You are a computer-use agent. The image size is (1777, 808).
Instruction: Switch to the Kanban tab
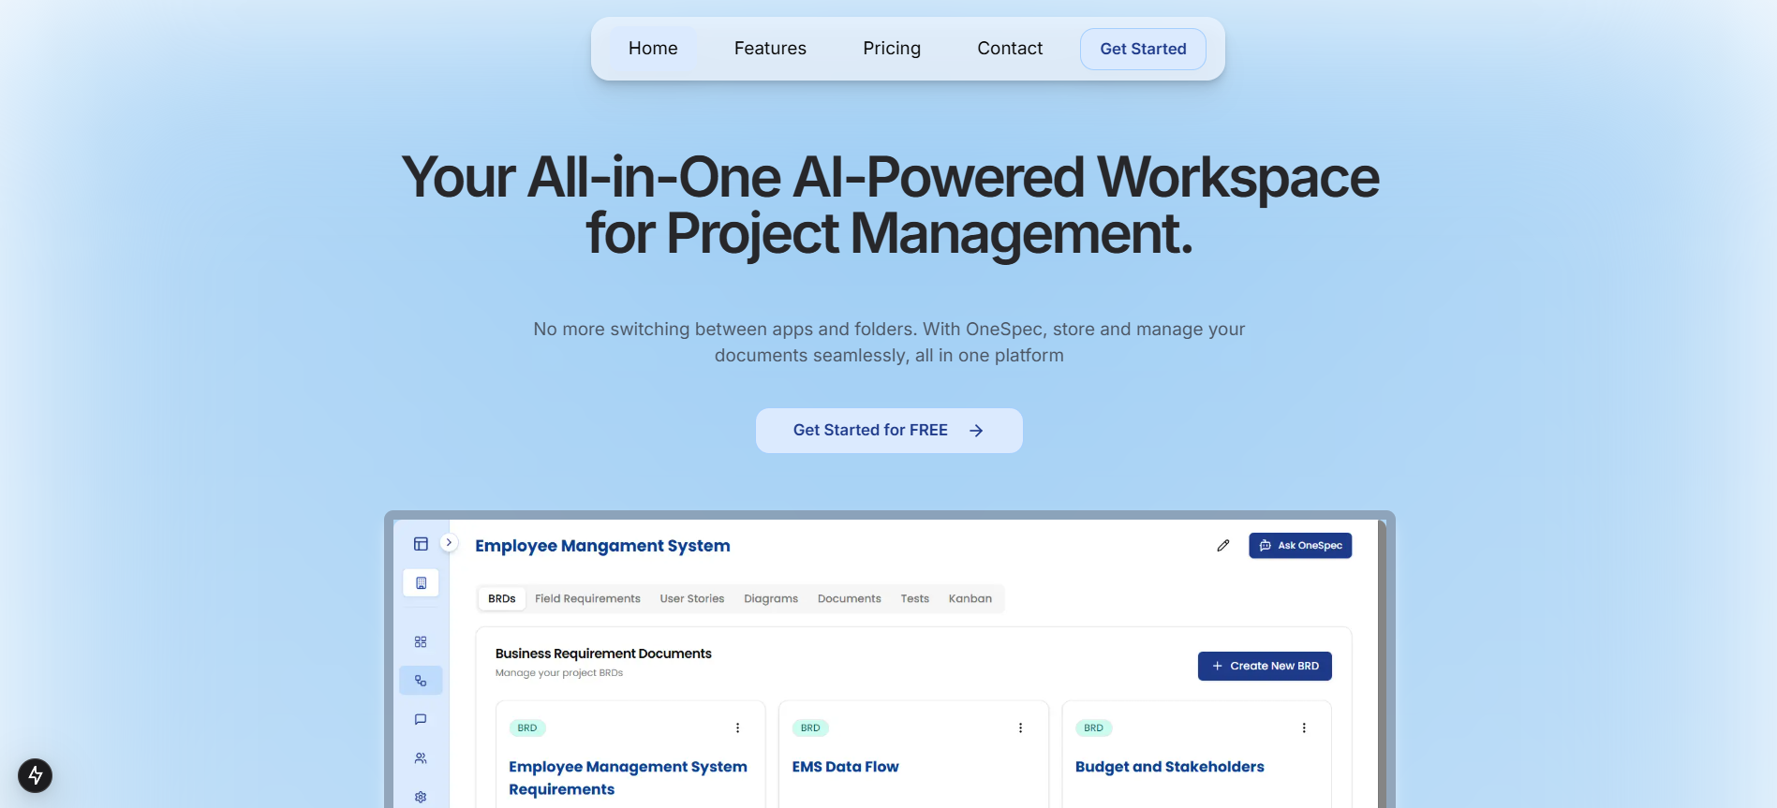coord(970,599)
